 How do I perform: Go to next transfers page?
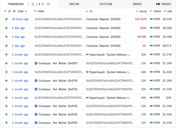click(x=43, y=4)
